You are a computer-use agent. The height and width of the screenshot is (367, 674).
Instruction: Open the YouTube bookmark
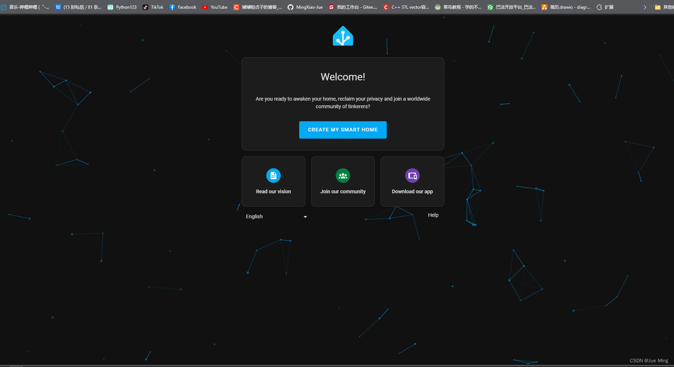coord(215,7)
